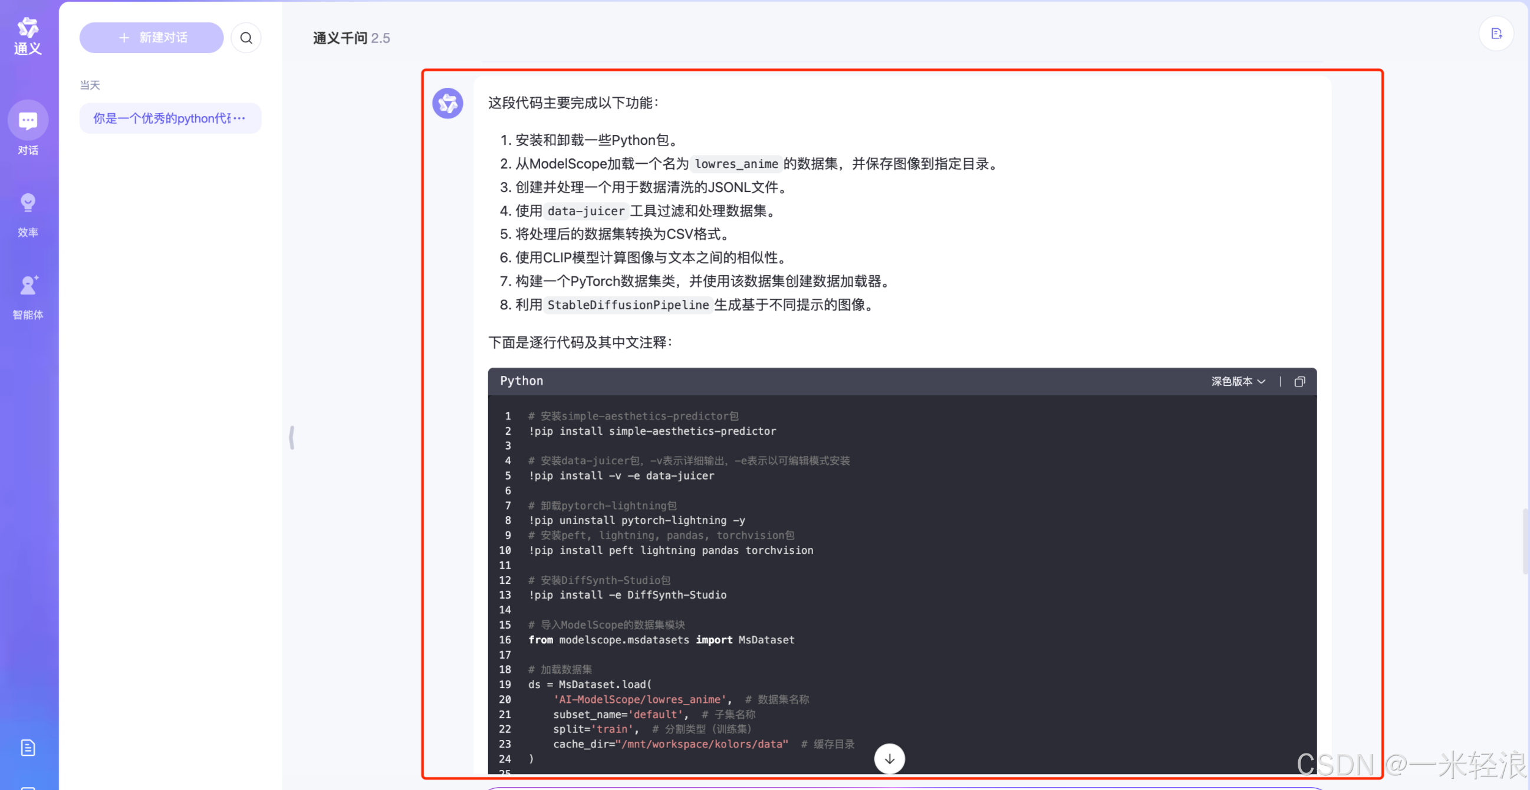Highlight the StableDiffusionPipeline inline code snippet

click(628, 305)
